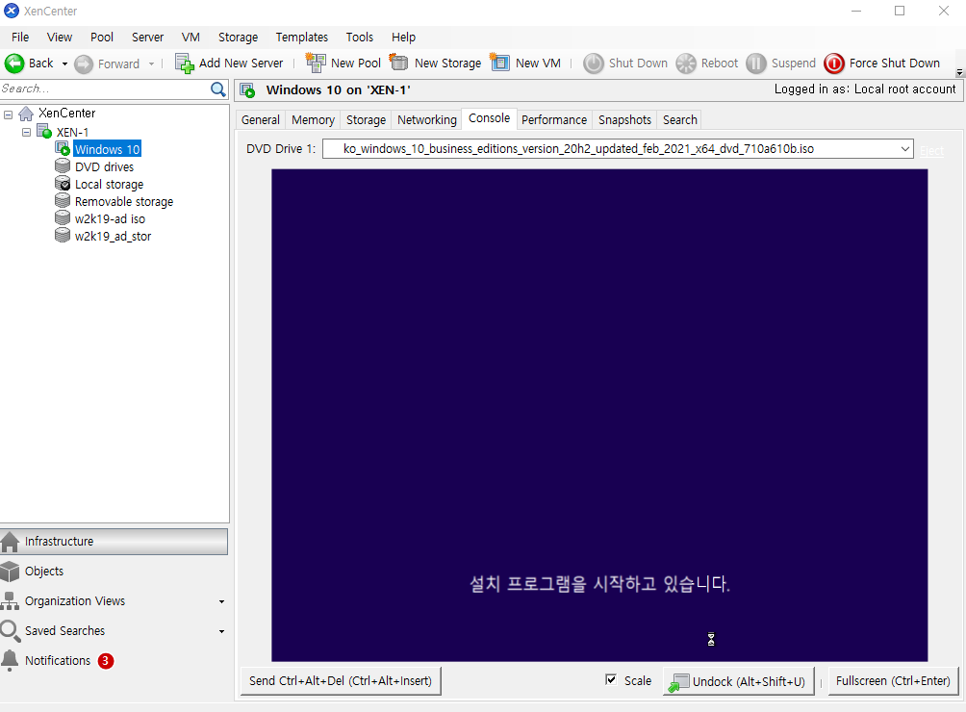
Task: Click the w2k19_ad_stor storage icon
Action: (63, 236)
